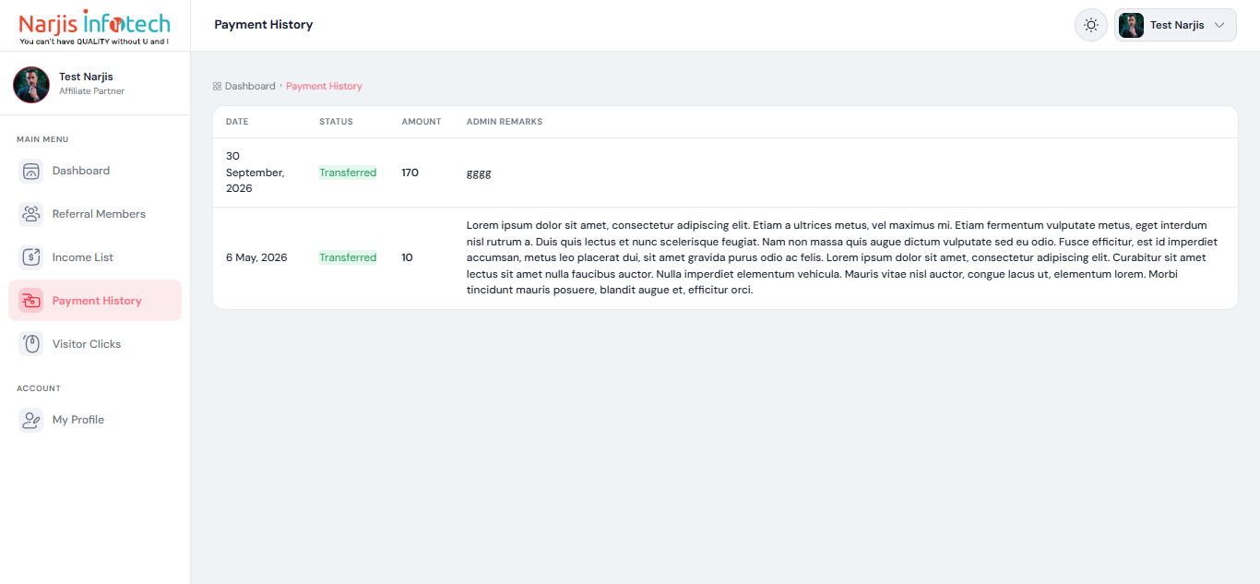The image size is (1260, 584).
Task: Click the ACCOUNT section label
Action: [39, 388]
